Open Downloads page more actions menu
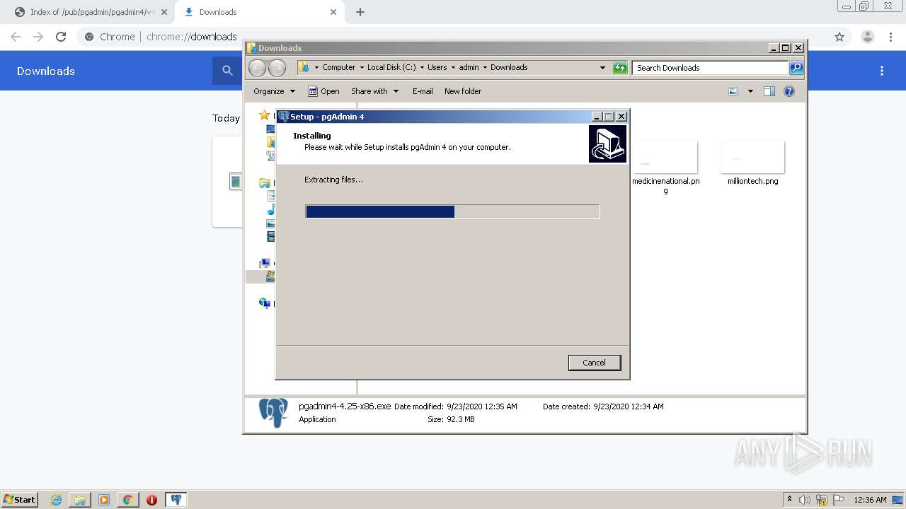Viewport: 906px width, 509px height. 882,71
